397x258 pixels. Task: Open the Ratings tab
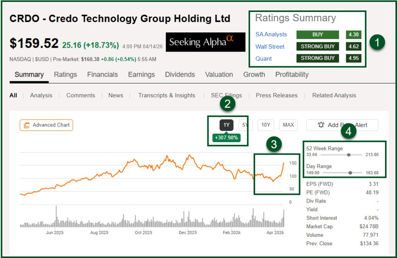(65, 74)
